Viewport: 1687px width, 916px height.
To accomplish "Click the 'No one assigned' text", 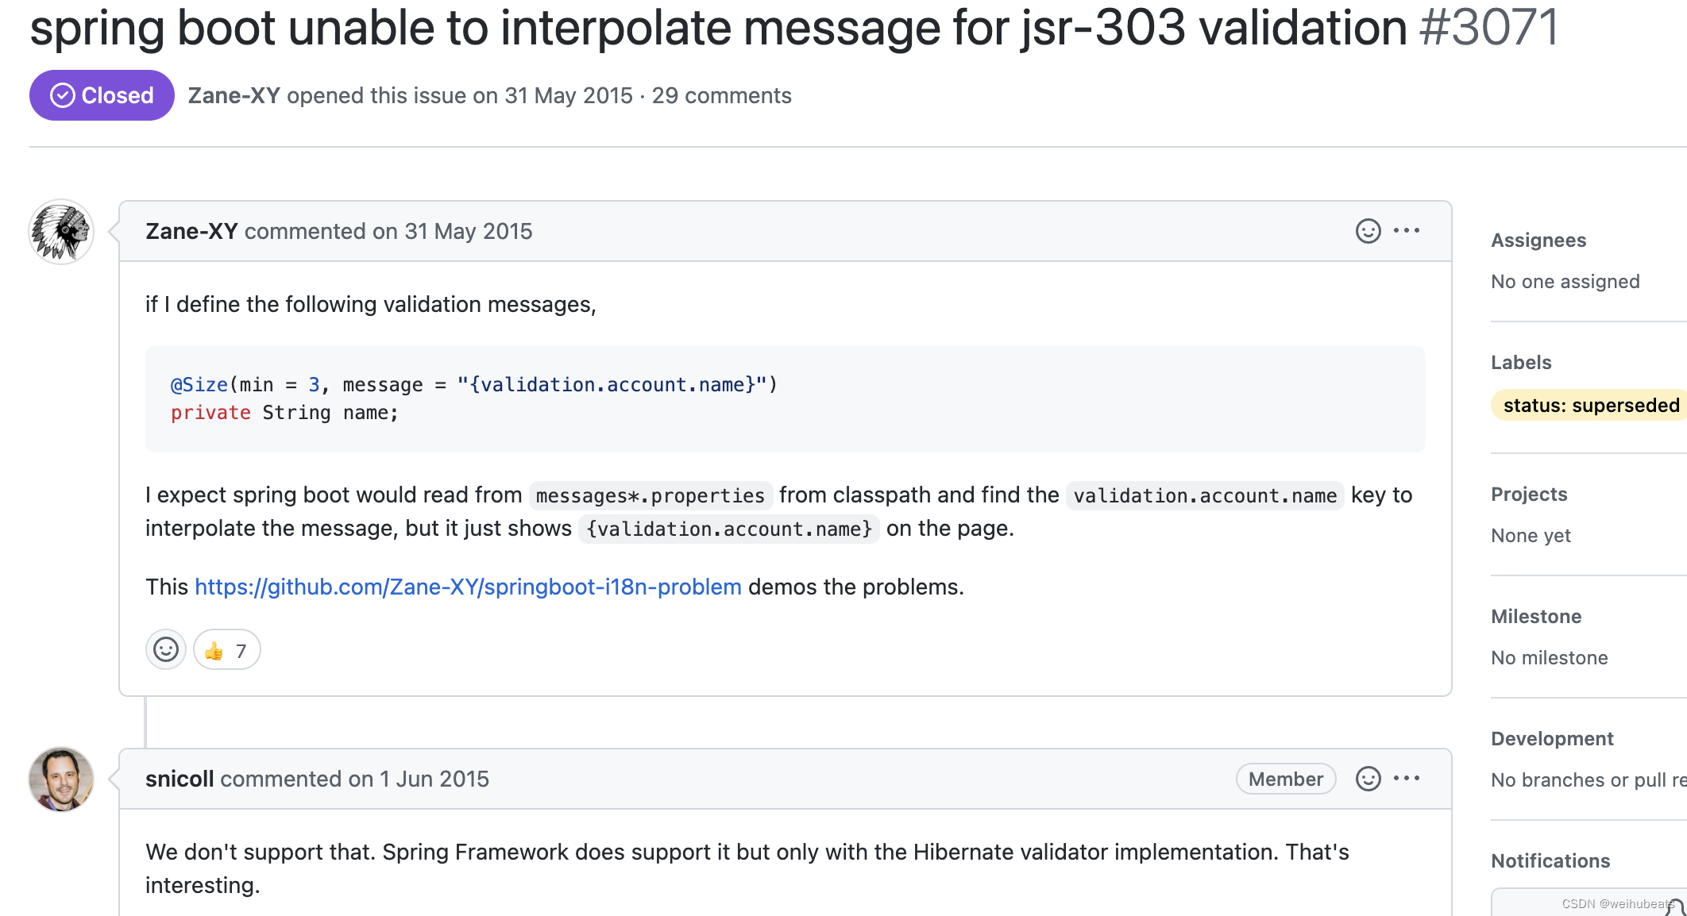I will pyautogui.click(x=1565, y=282).
